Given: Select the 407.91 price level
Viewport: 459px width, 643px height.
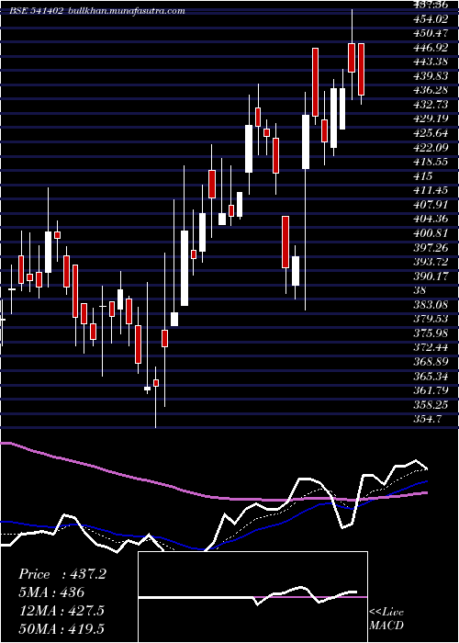Looking at the screenshot, I should click(431, 204).
